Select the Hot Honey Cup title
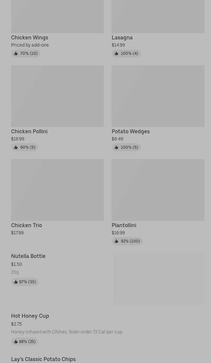The height and width of the screenshot is (363, 211). (30, 316)
